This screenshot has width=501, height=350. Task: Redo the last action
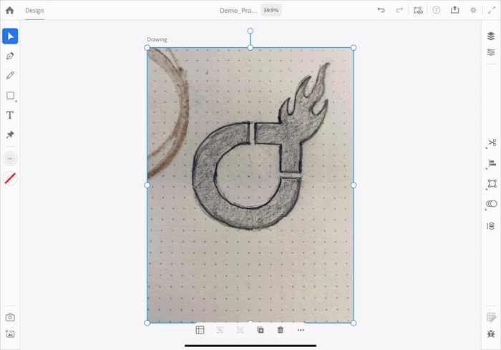[399, 10]
